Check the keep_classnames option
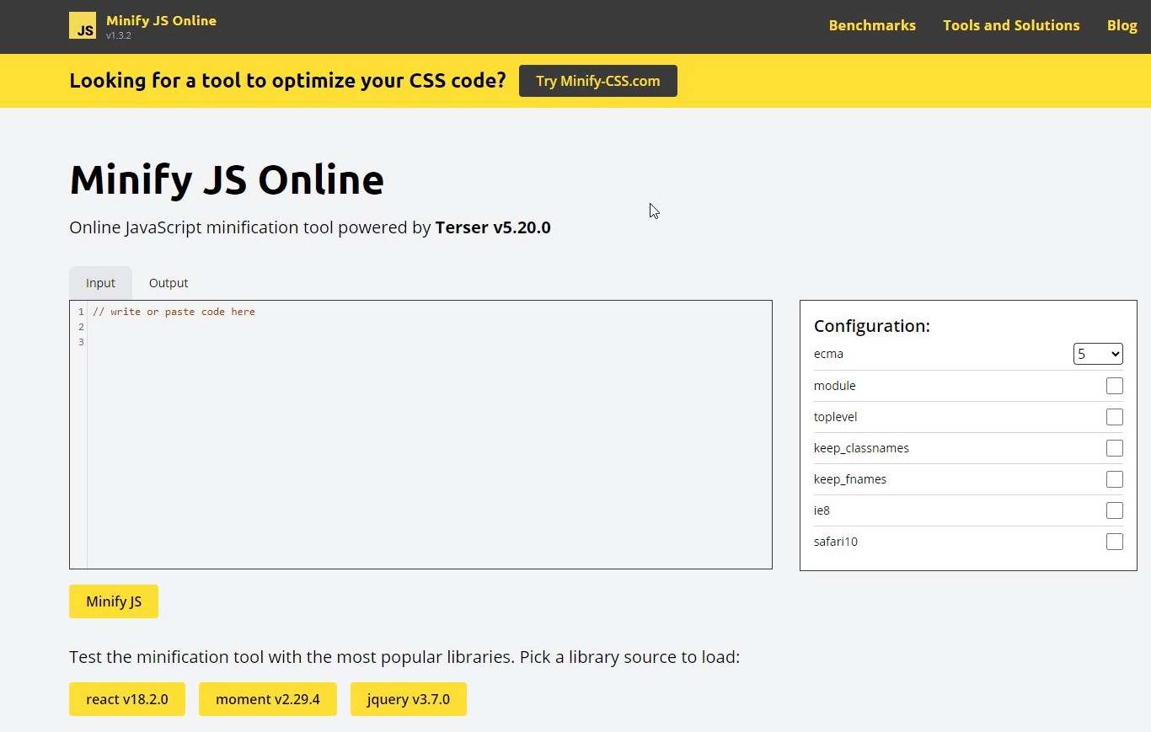 [1114, 448]
